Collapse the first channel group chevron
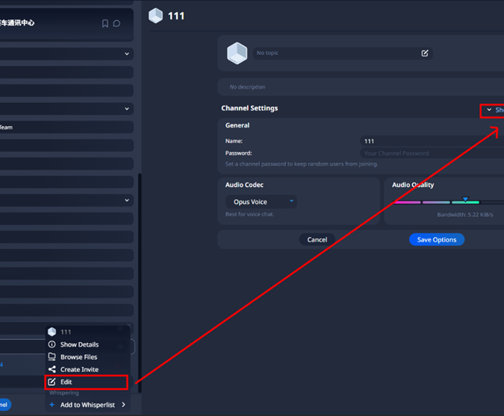The width and height of the screenshot is (504, 416). (127, 54)
